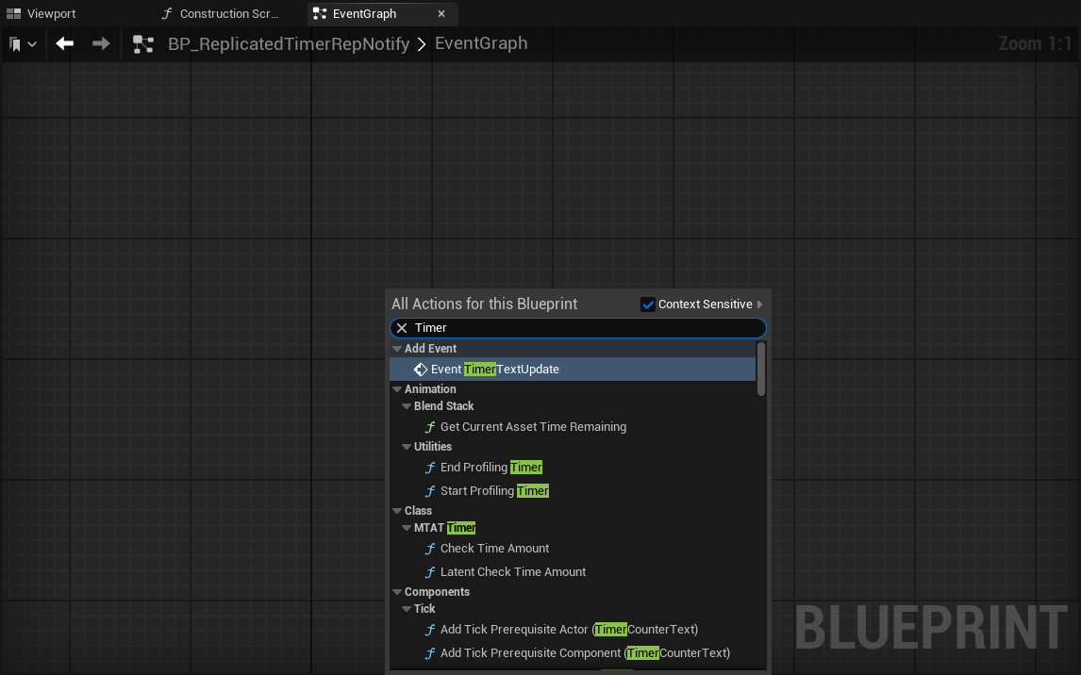This screenshot has width=1081, height=675.
Task: Click BP_ReplicatedTimerRepNotify breadcrumb link
Action: click(289, 44)
